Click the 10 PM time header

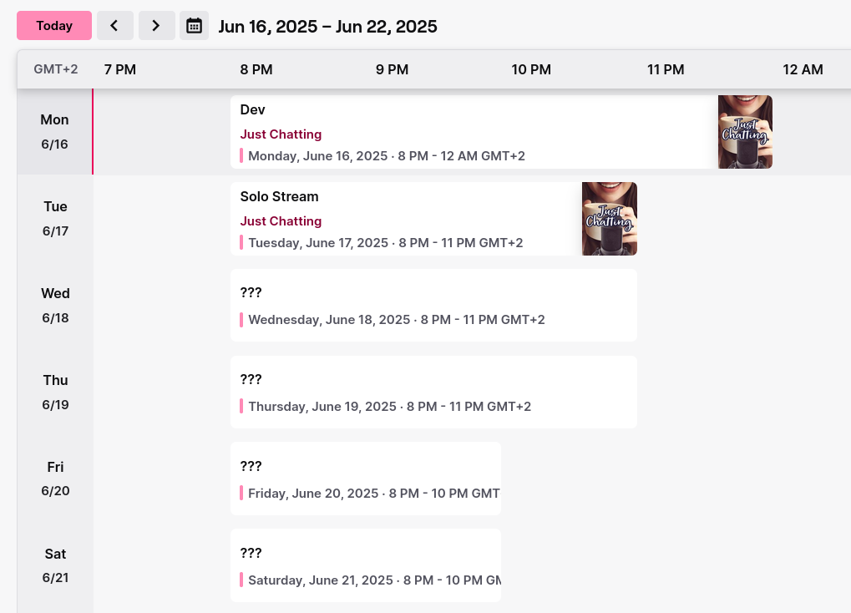(x=531, y=69)
